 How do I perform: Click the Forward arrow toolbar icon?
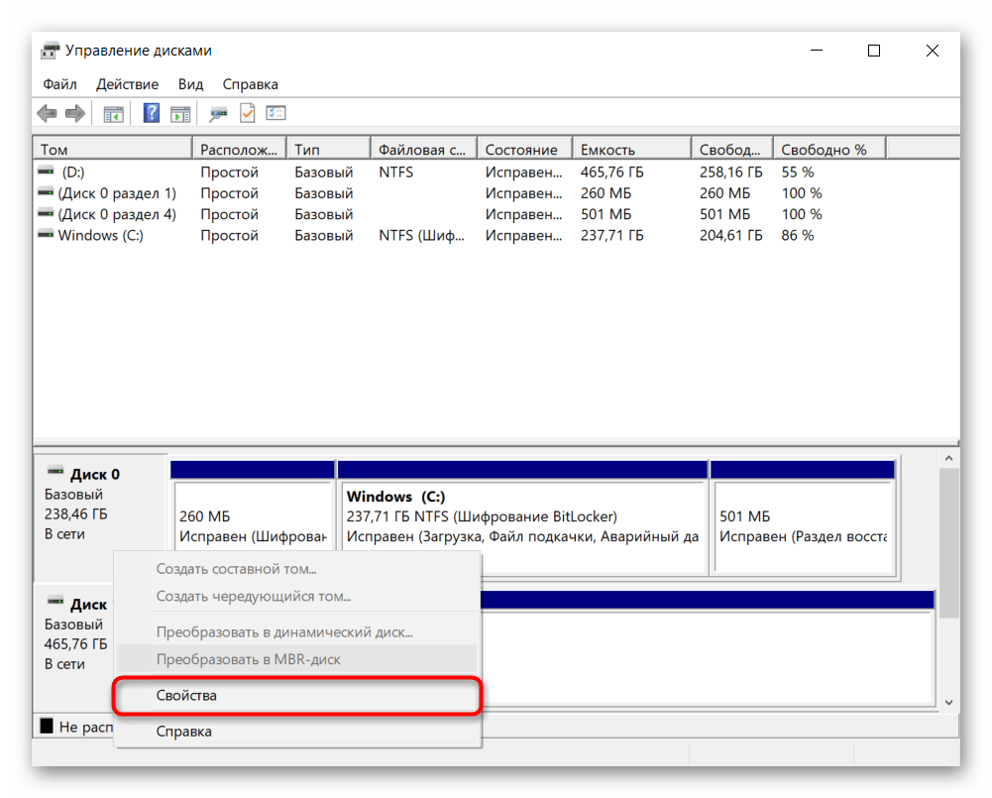pos(74,114)
